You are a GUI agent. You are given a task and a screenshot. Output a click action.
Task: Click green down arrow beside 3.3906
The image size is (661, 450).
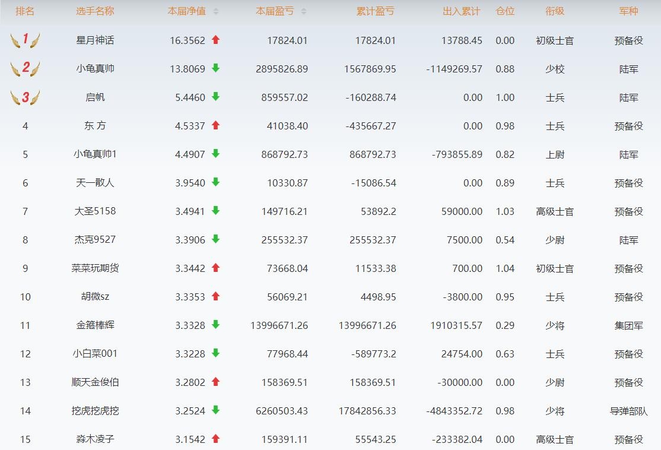tap(216, 239)
